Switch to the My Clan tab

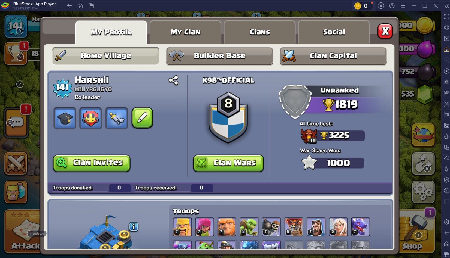coord(185,32)
